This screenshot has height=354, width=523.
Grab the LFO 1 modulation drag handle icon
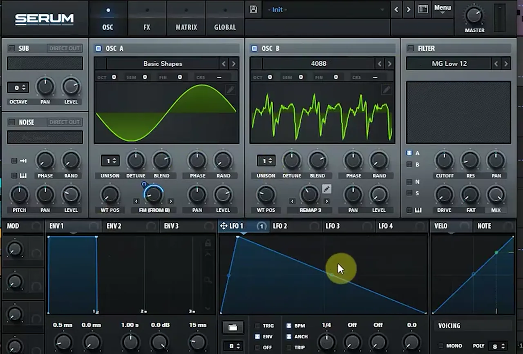[224, 226]
